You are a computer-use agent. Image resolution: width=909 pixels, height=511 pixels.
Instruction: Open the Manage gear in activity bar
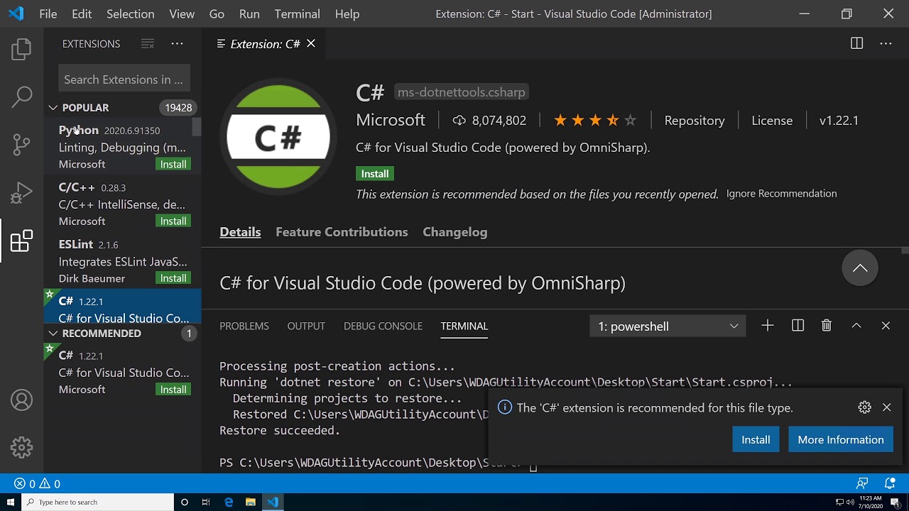21,447
